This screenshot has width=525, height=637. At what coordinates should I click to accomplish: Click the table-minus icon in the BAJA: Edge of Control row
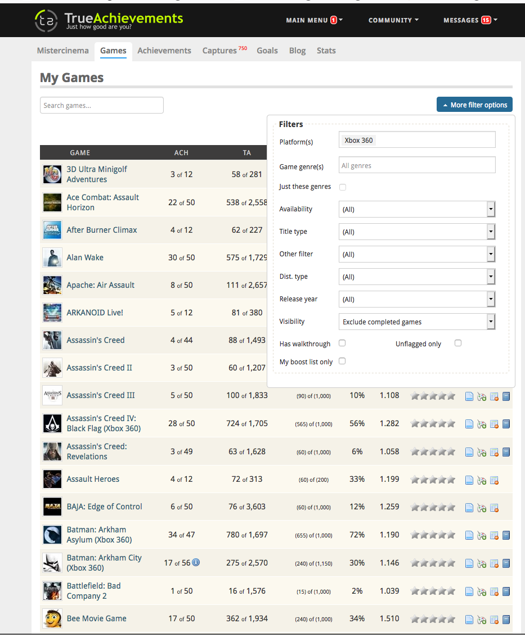tap(494, 508)
